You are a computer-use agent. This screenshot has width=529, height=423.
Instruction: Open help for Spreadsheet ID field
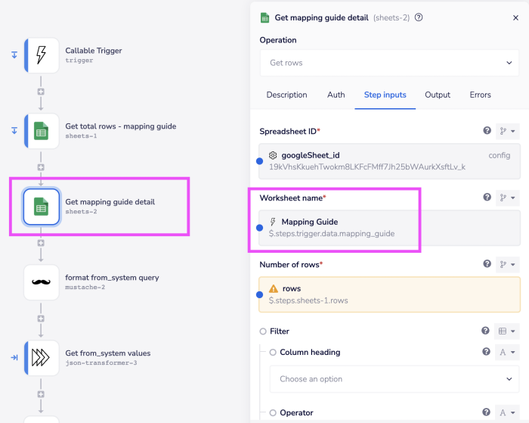487,131
